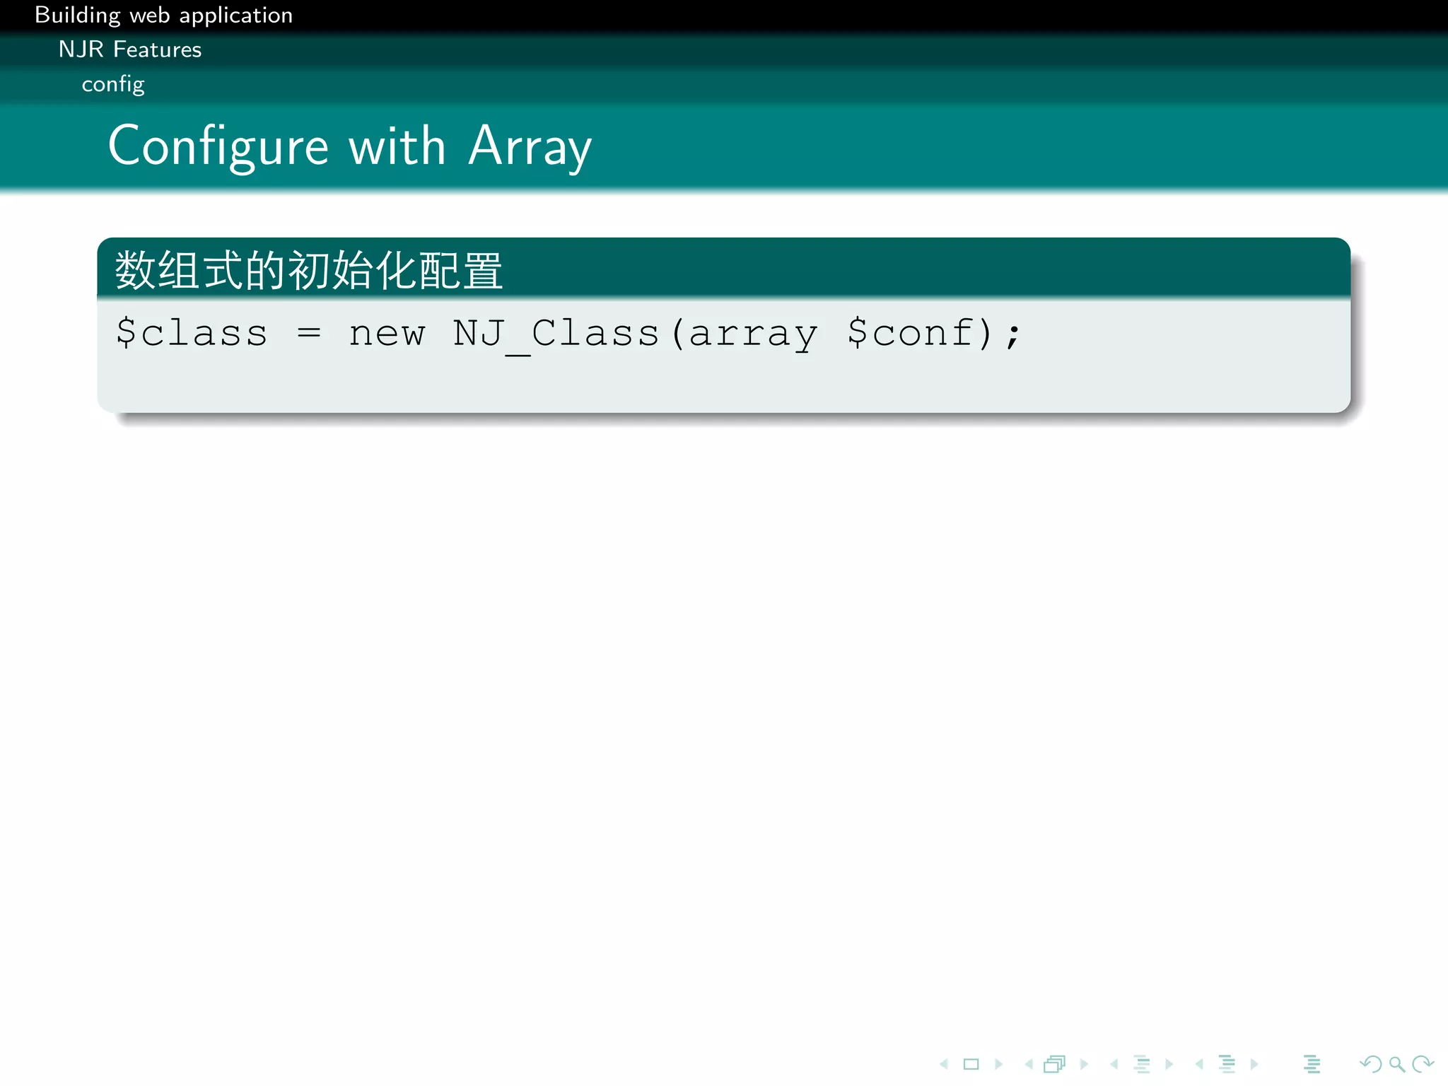Screen dimensions: 1448x1086
Task: Click the go back history arrow
Action: click(1371, 1064)
